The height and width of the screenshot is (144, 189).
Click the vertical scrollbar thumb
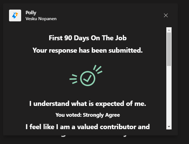pyautogui.click(x=169, y=49)
